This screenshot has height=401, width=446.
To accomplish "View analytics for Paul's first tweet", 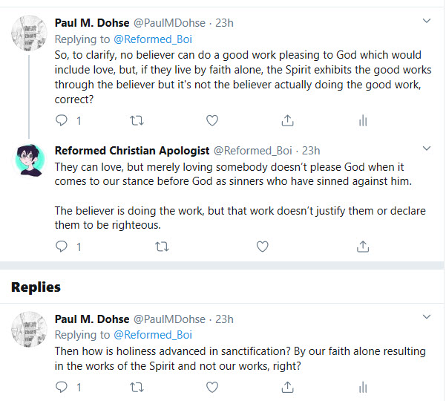I will coord(363,120).
